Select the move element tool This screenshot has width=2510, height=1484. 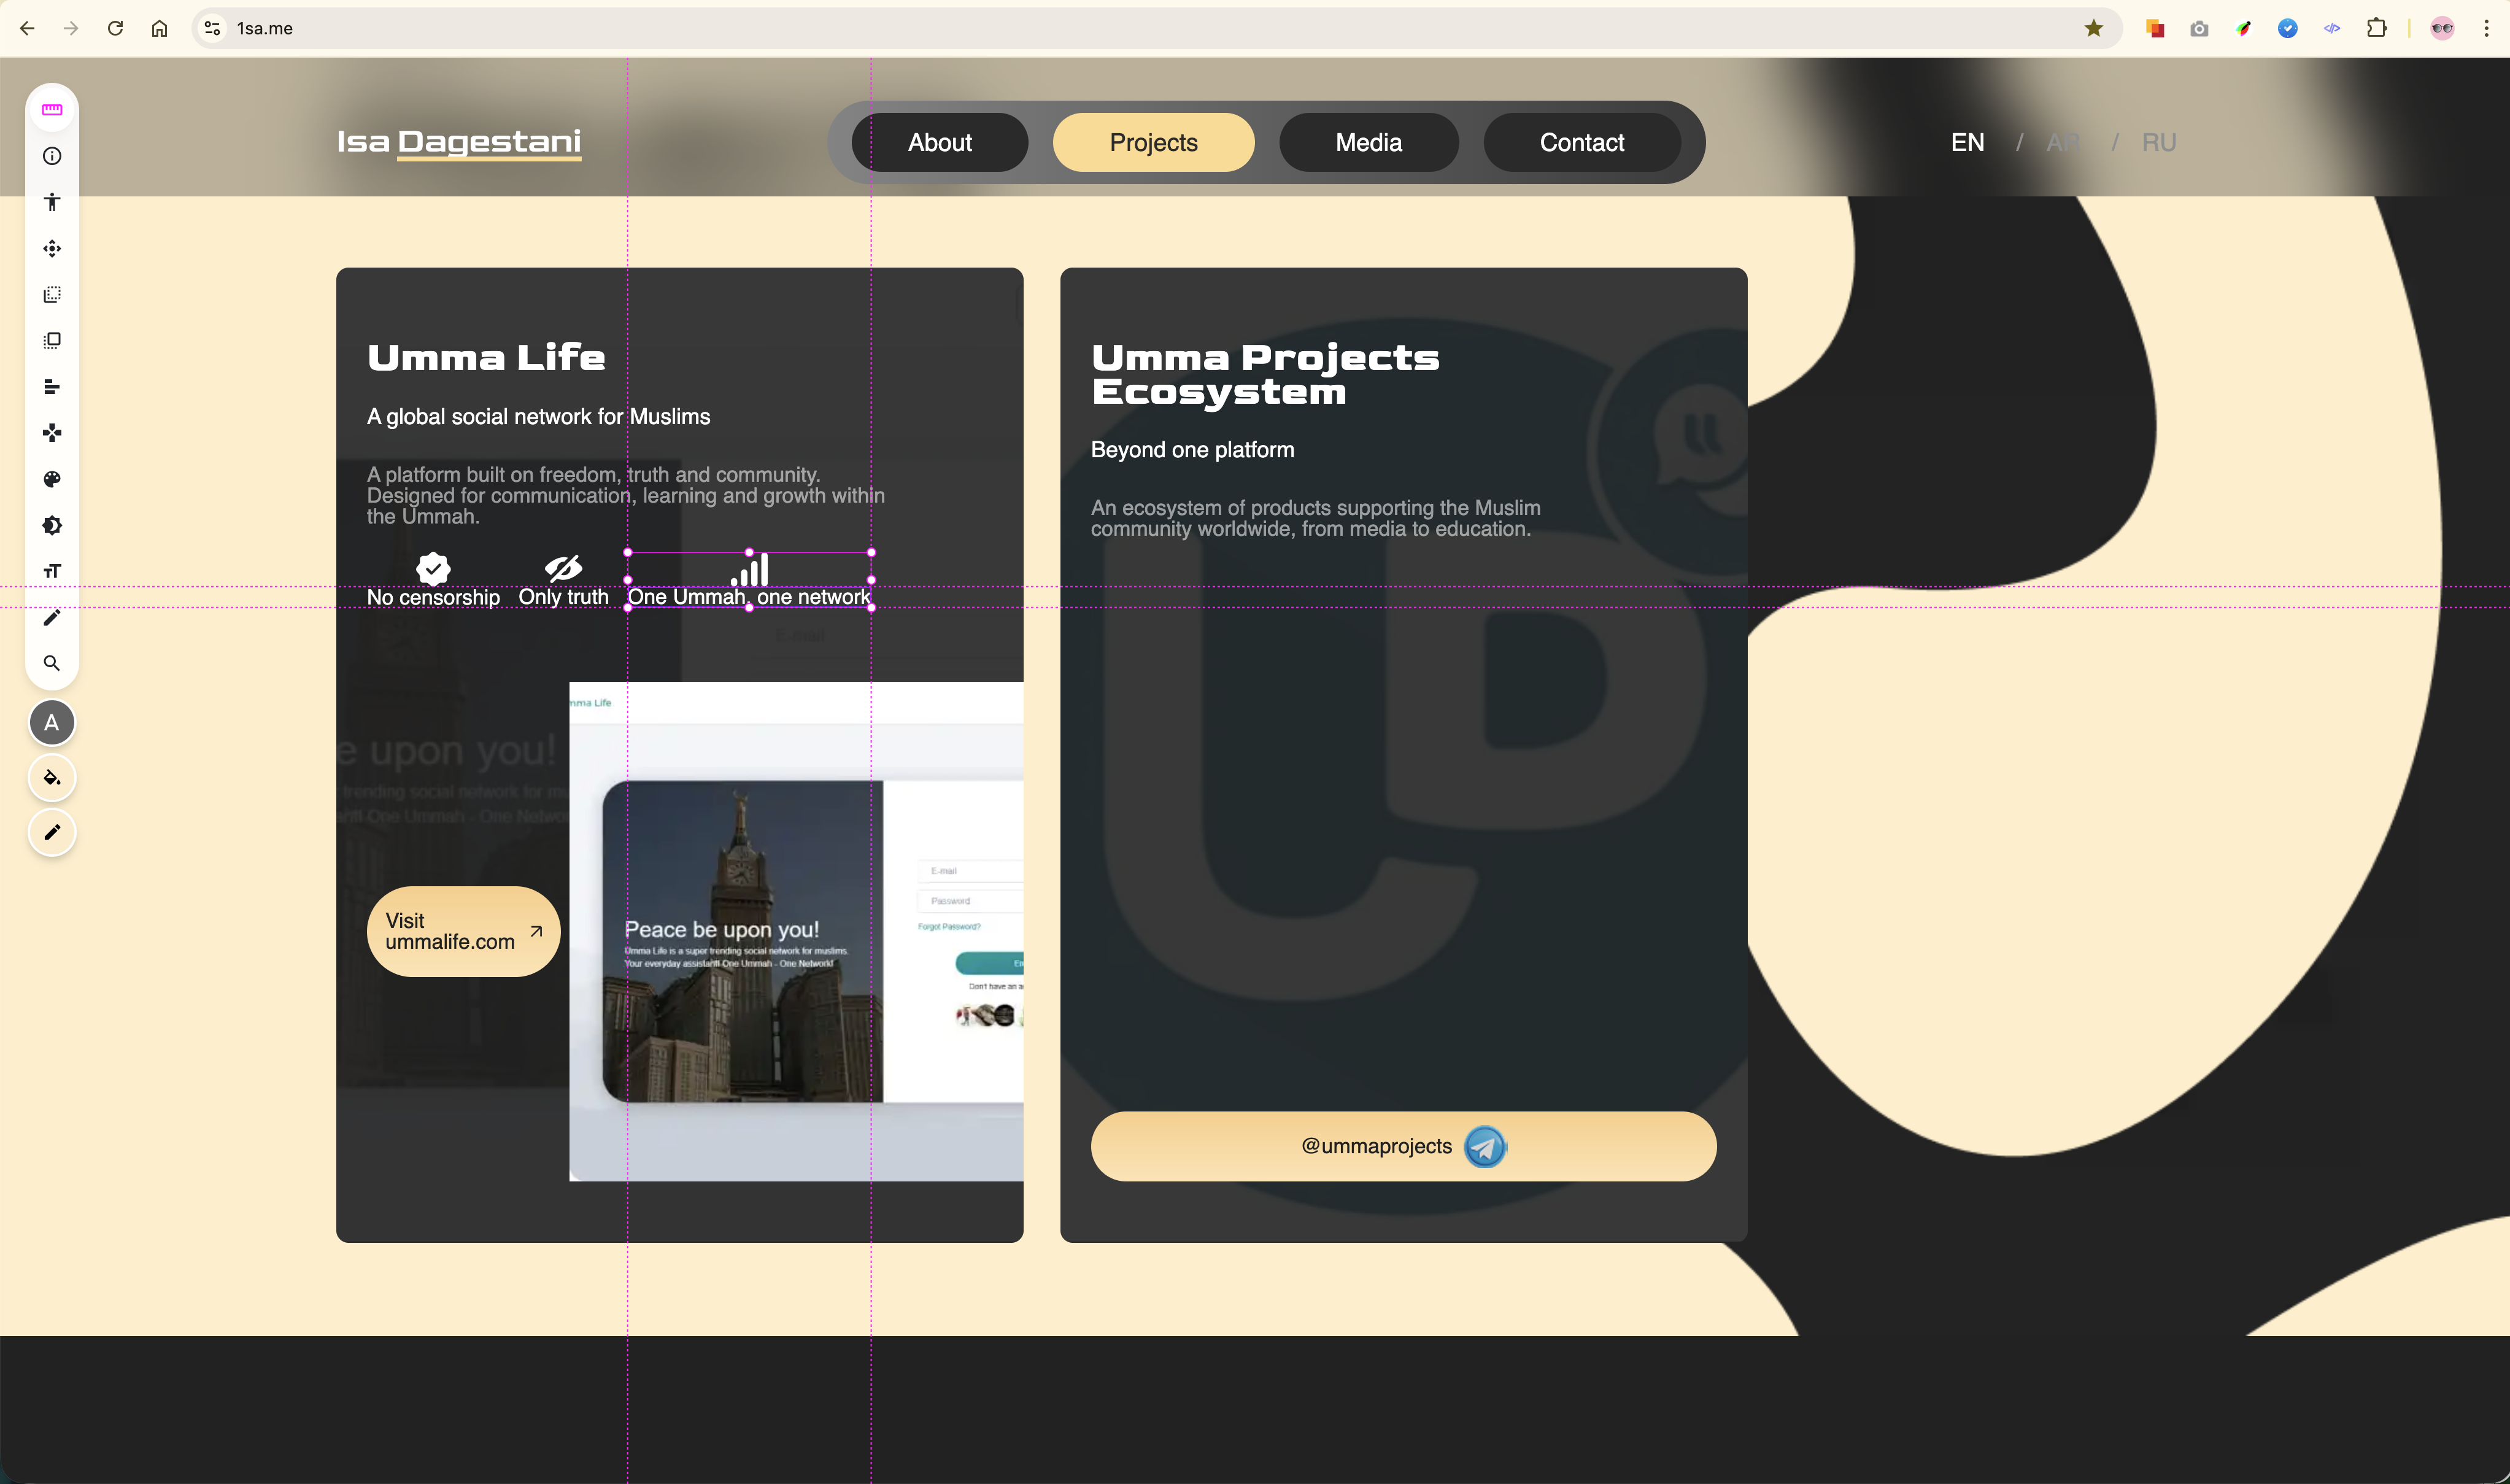52,248
